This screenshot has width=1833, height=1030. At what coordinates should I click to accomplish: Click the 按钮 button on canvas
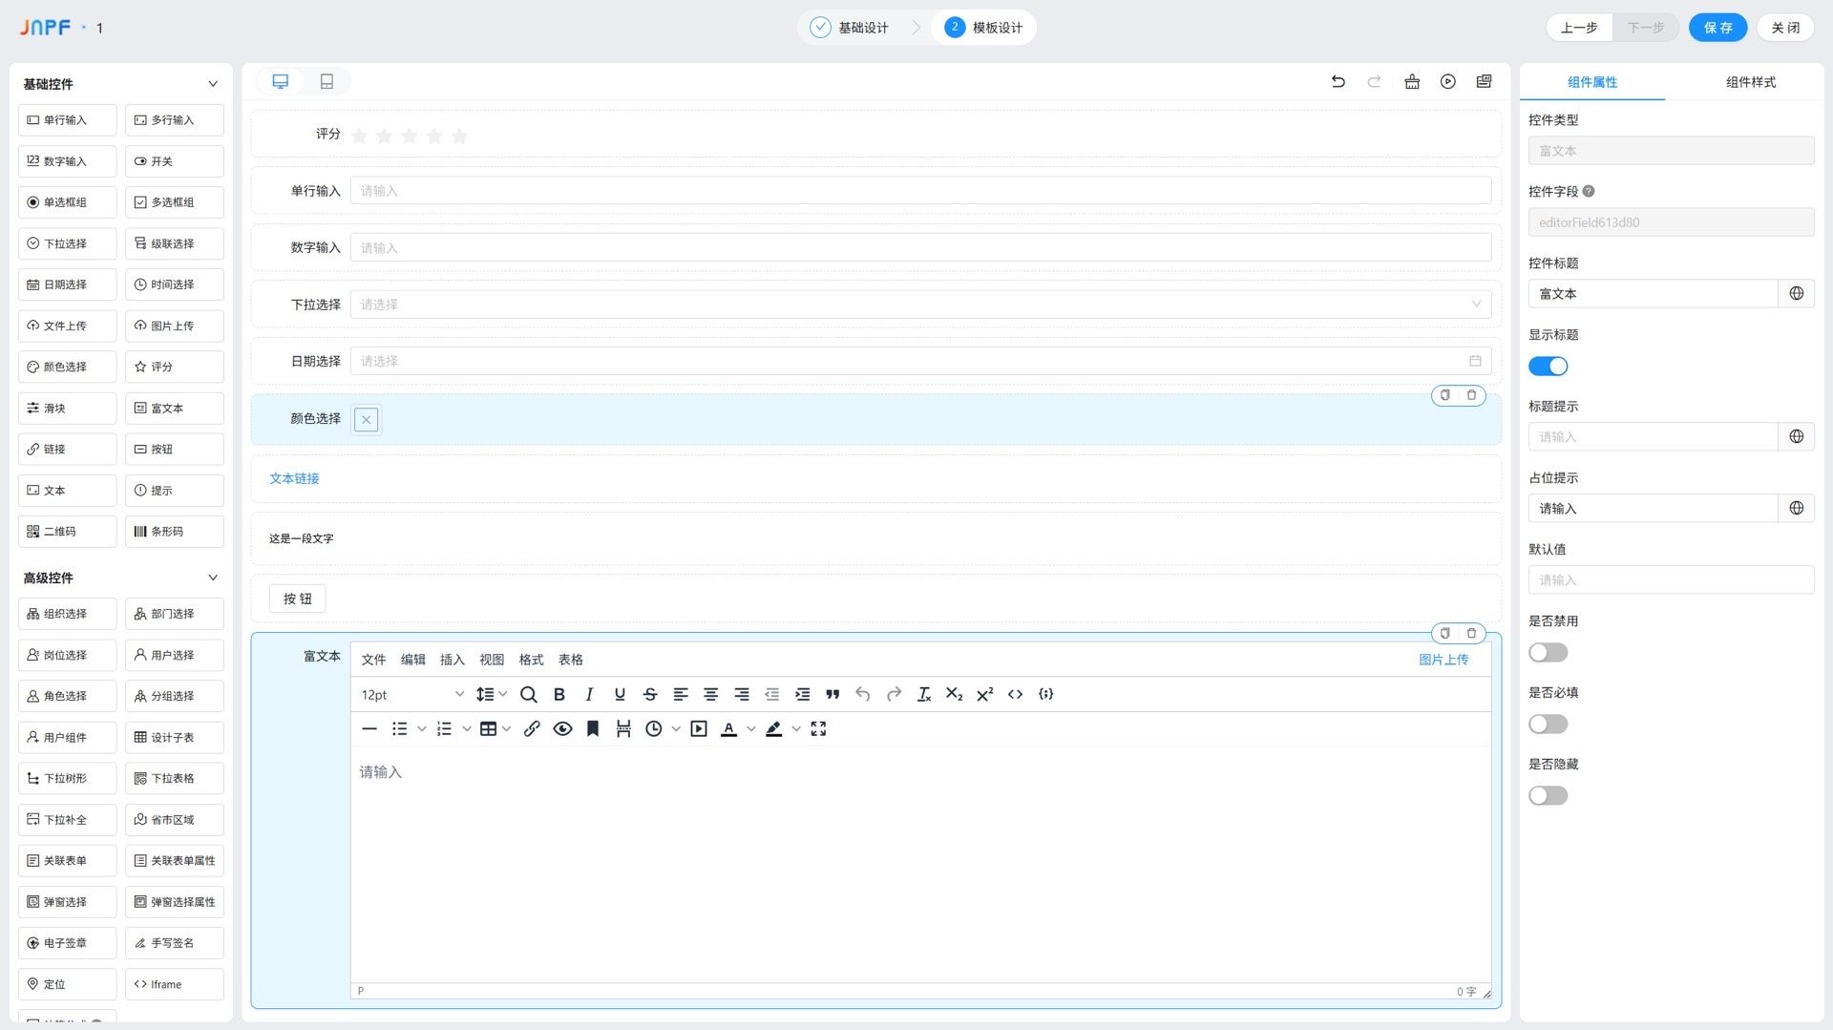click(x=298, y=599)
